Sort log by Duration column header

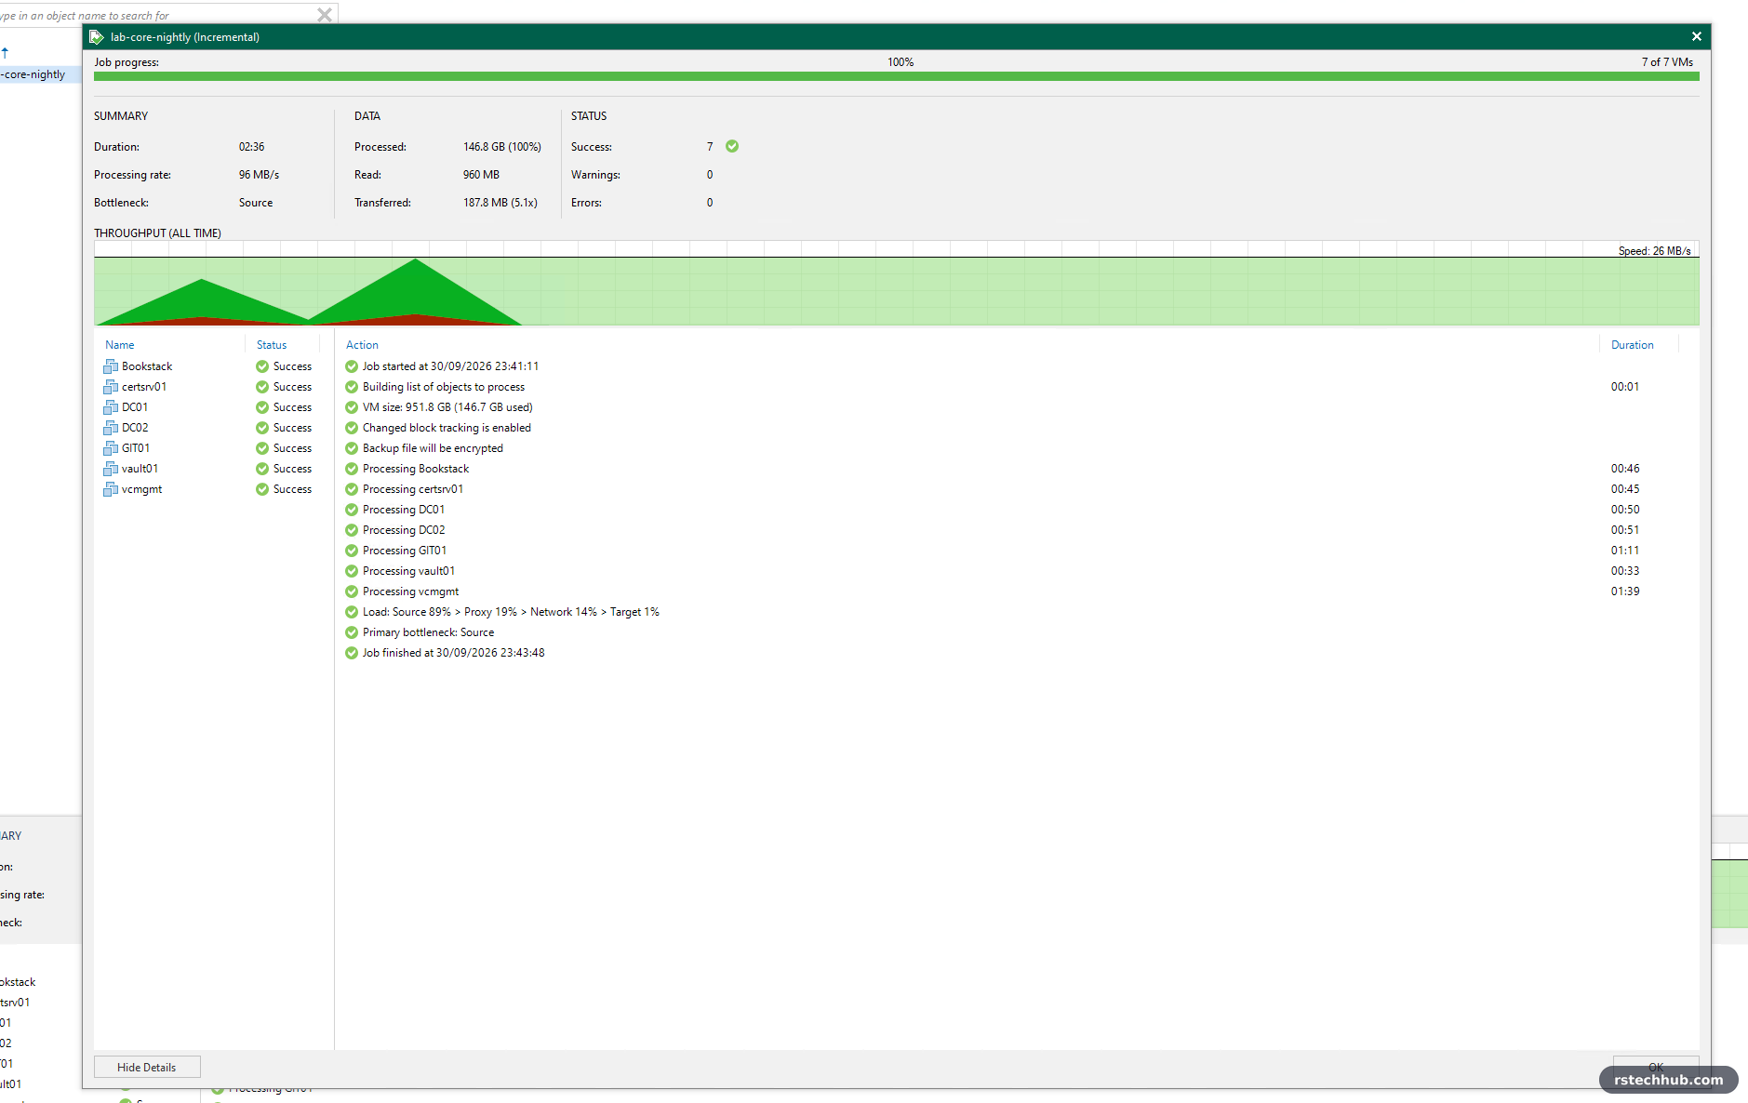tap(1633, 345)
